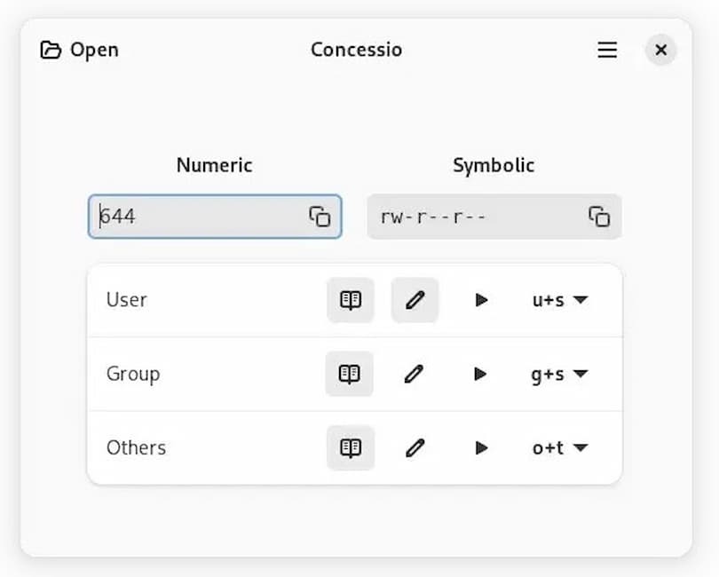Click the Open file button
The height and width of the screenshot is (577, 719).
[x=80, y=50]
